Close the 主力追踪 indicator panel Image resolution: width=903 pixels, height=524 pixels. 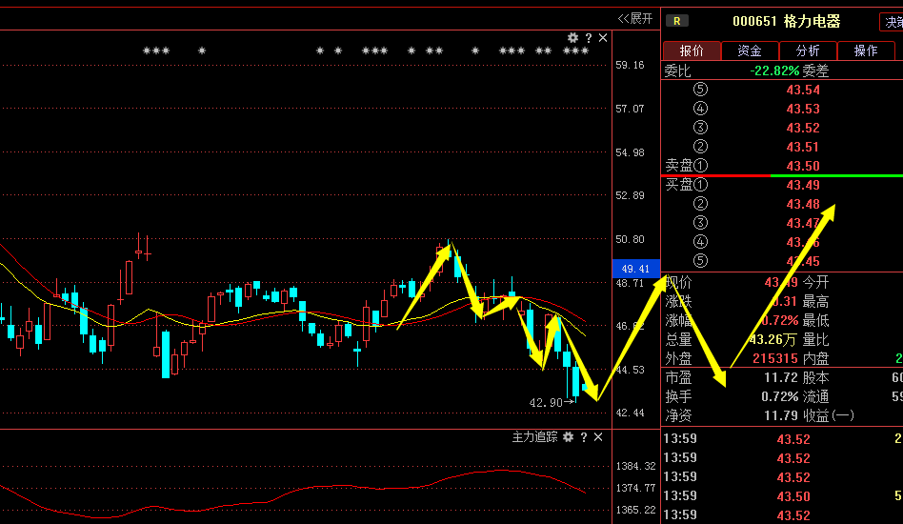598,437
